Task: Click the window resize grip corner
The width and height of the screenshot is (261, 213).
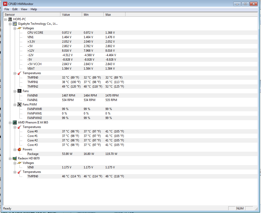Action: tap(256, 209)
